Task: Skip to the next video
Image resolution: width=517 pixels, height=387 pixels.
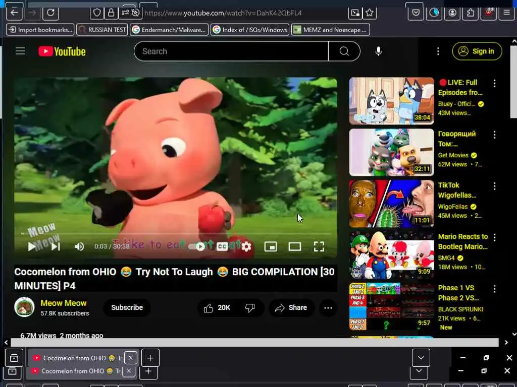Action: click(56, 246)
